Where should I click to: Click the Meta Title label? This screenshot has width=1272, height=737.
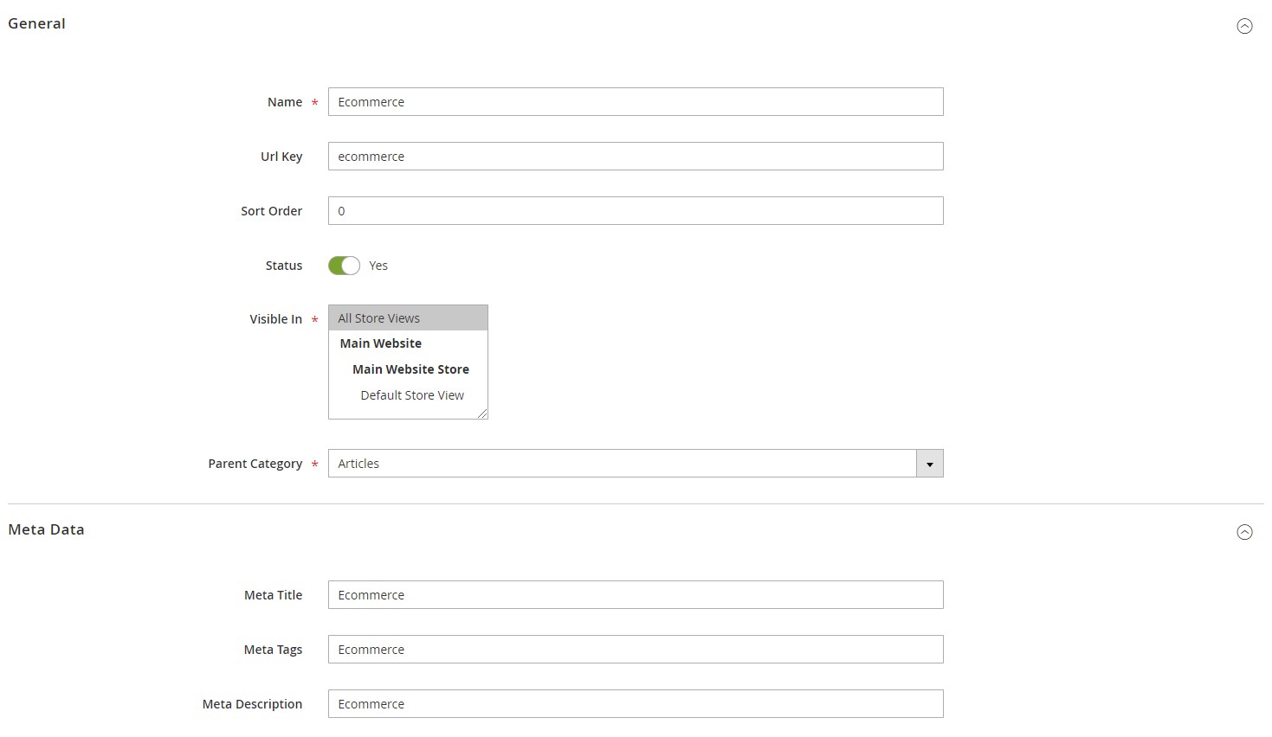pos(274,595)
